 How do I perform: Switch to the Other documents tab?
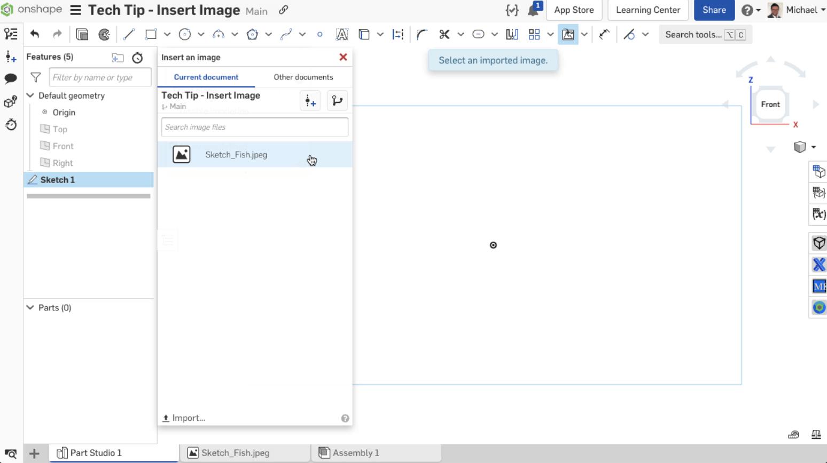[303, 77]
